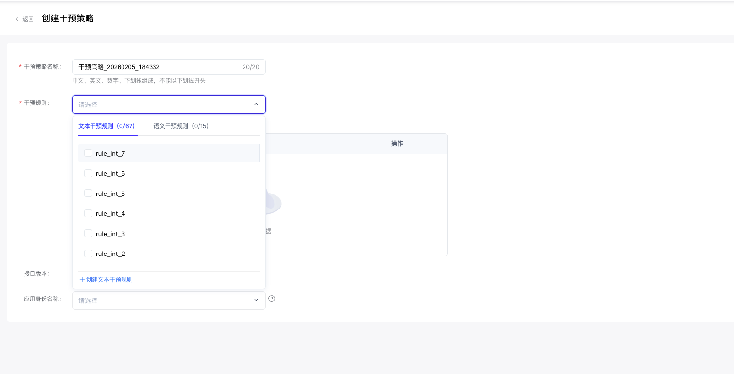This screenshot has height=374, width=734.
Task: Click the 干预策略名称 input field
Action: tap(157, 67)
